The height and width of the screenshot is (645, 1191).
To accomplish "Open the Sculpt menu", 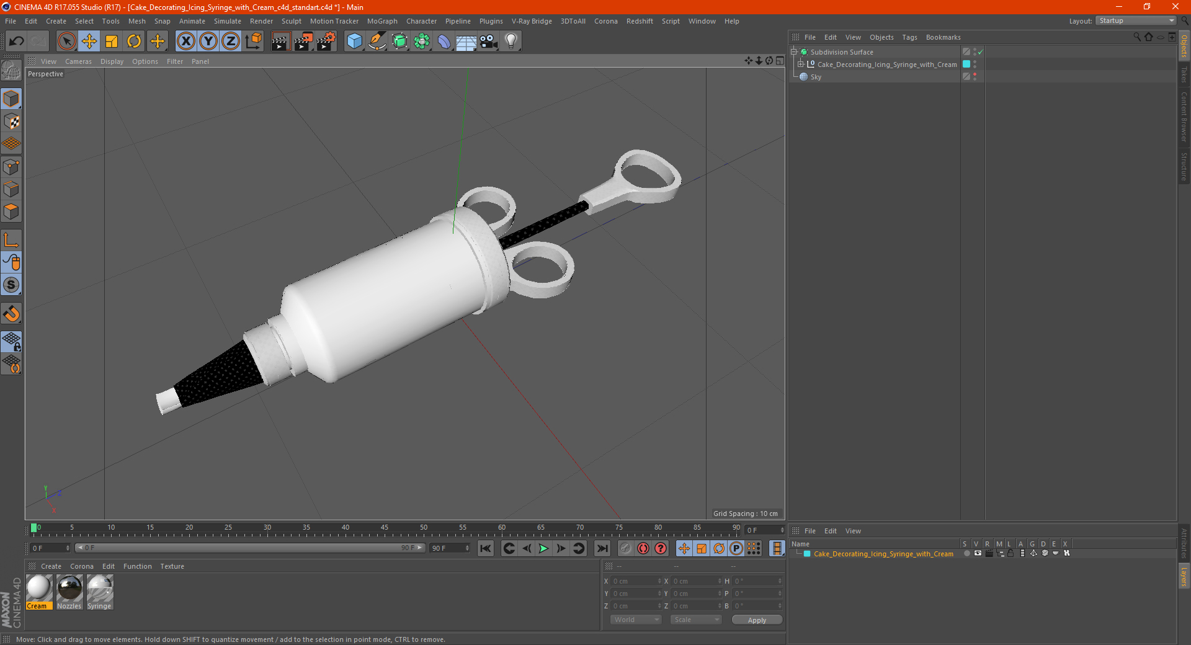I will pos(292,21).
